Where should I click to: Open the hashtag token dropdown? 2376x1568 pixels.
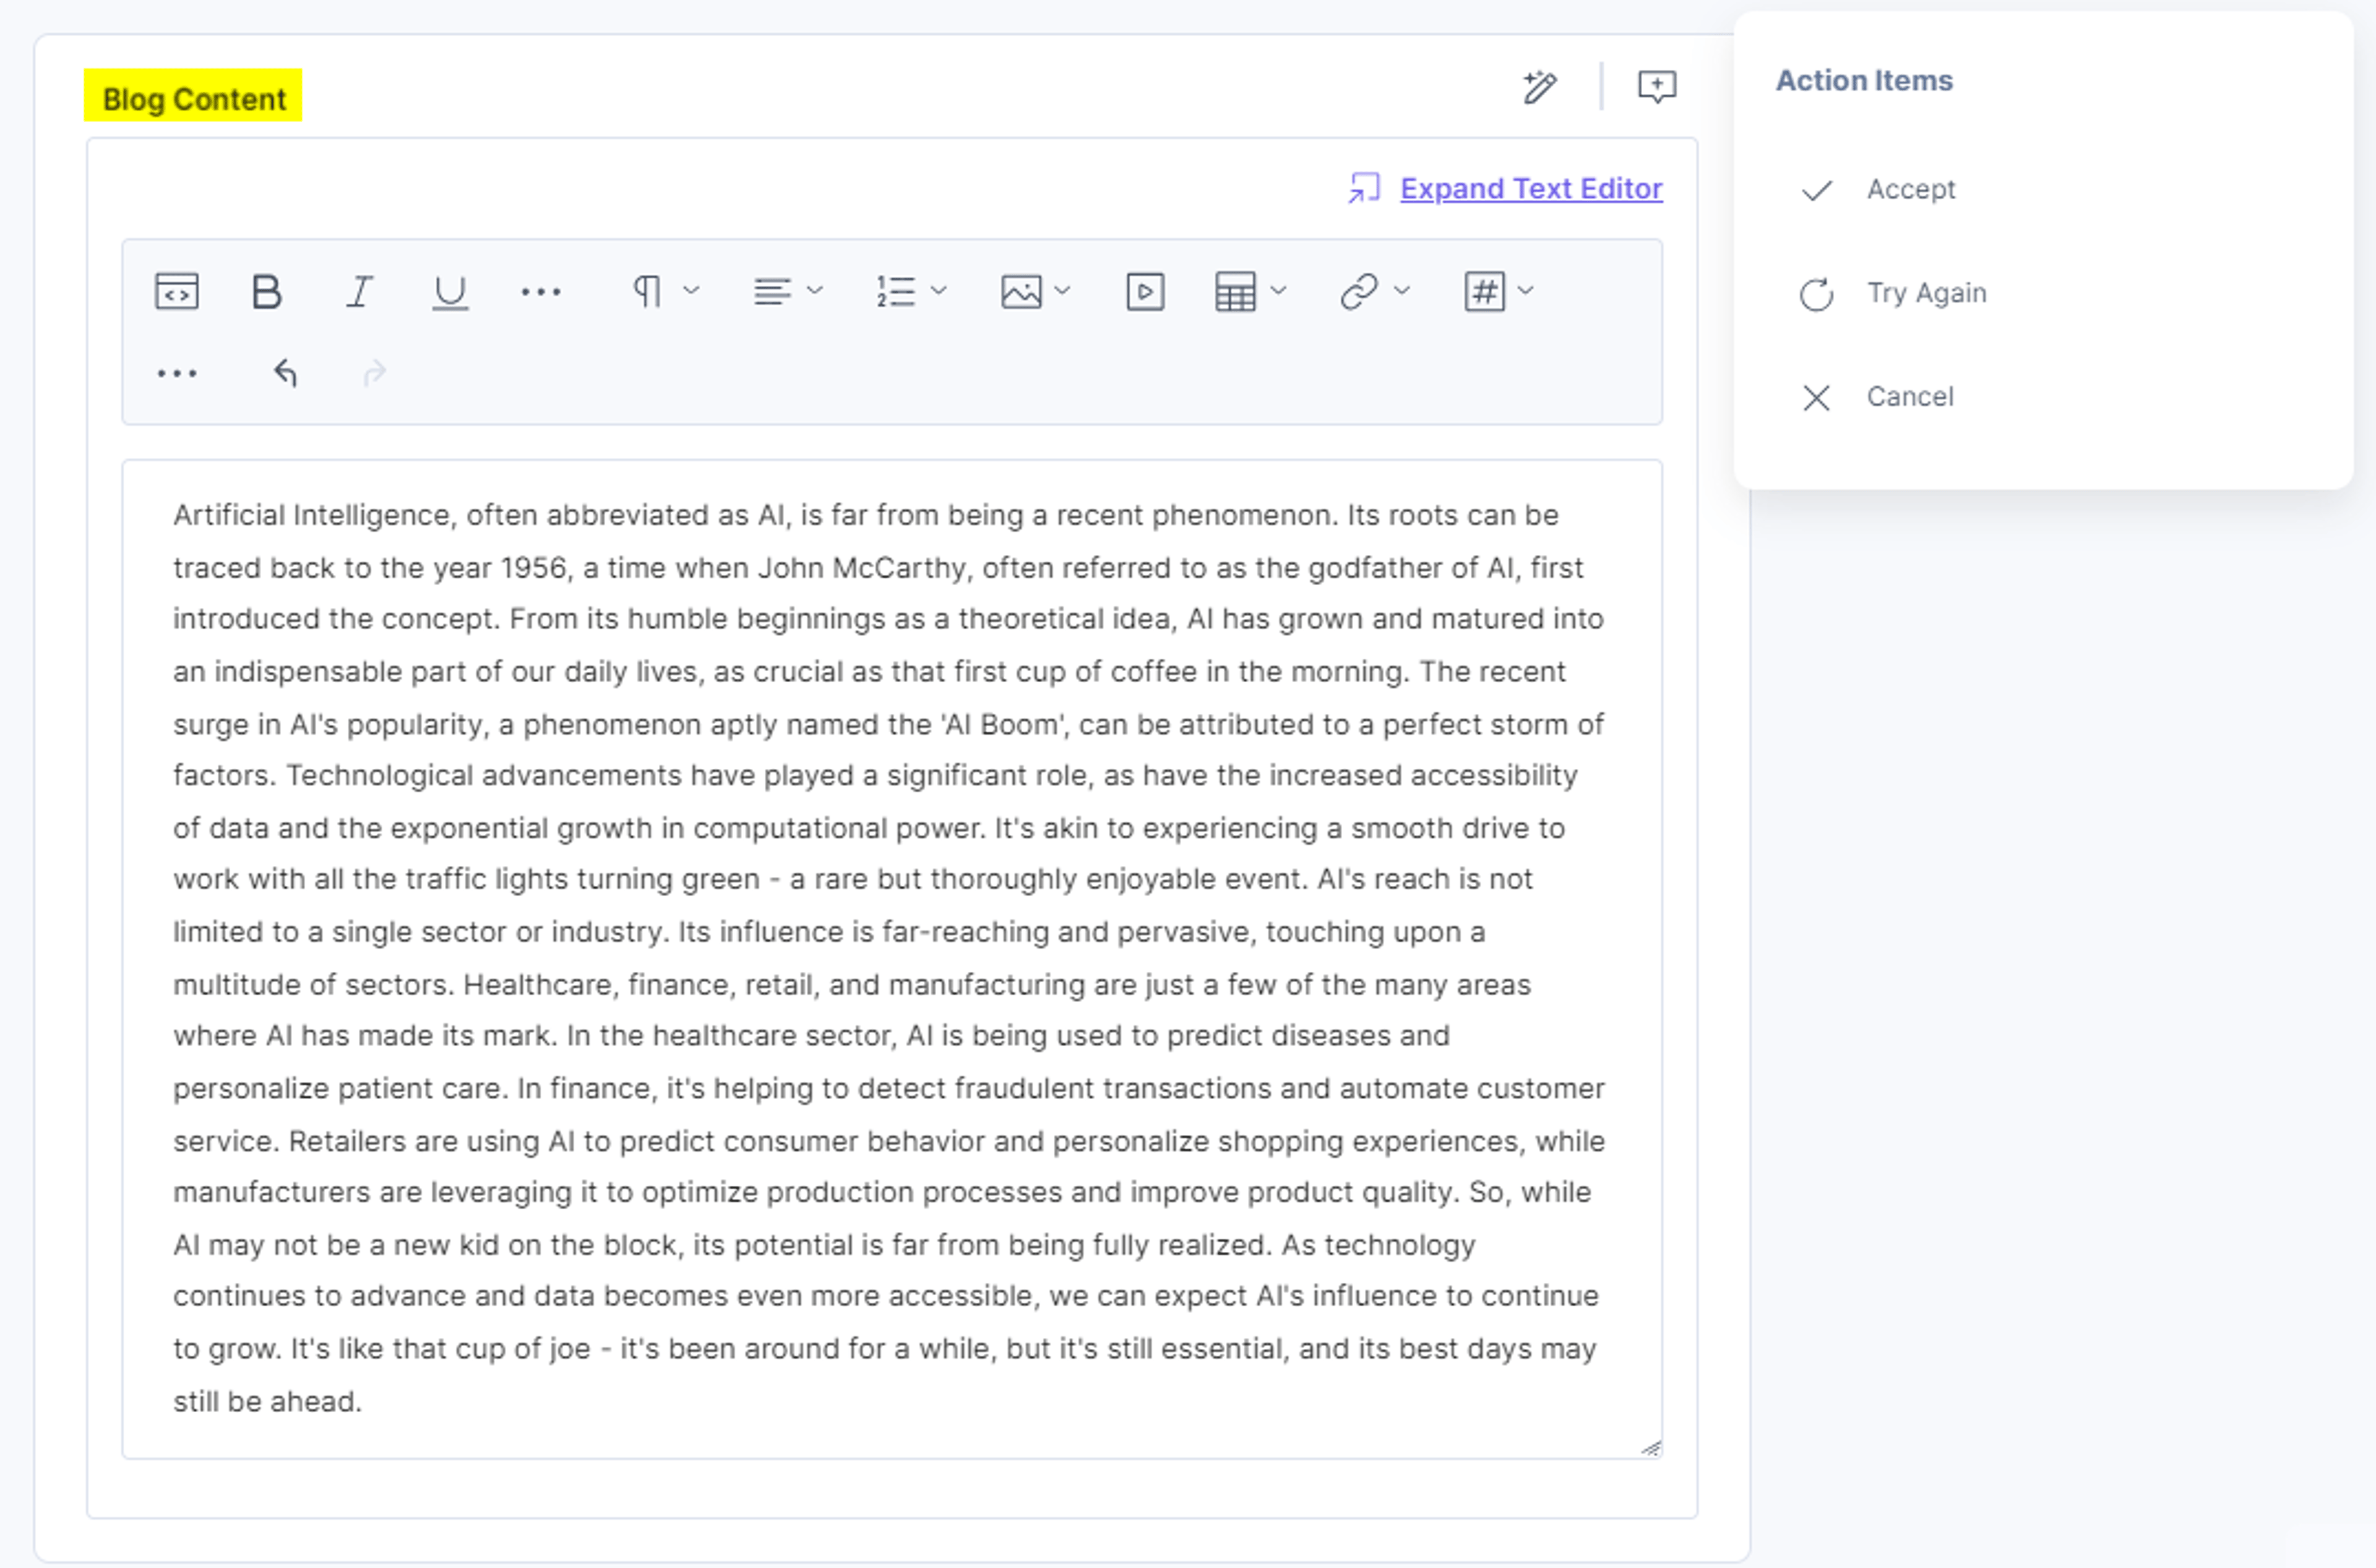point(1497,292)
